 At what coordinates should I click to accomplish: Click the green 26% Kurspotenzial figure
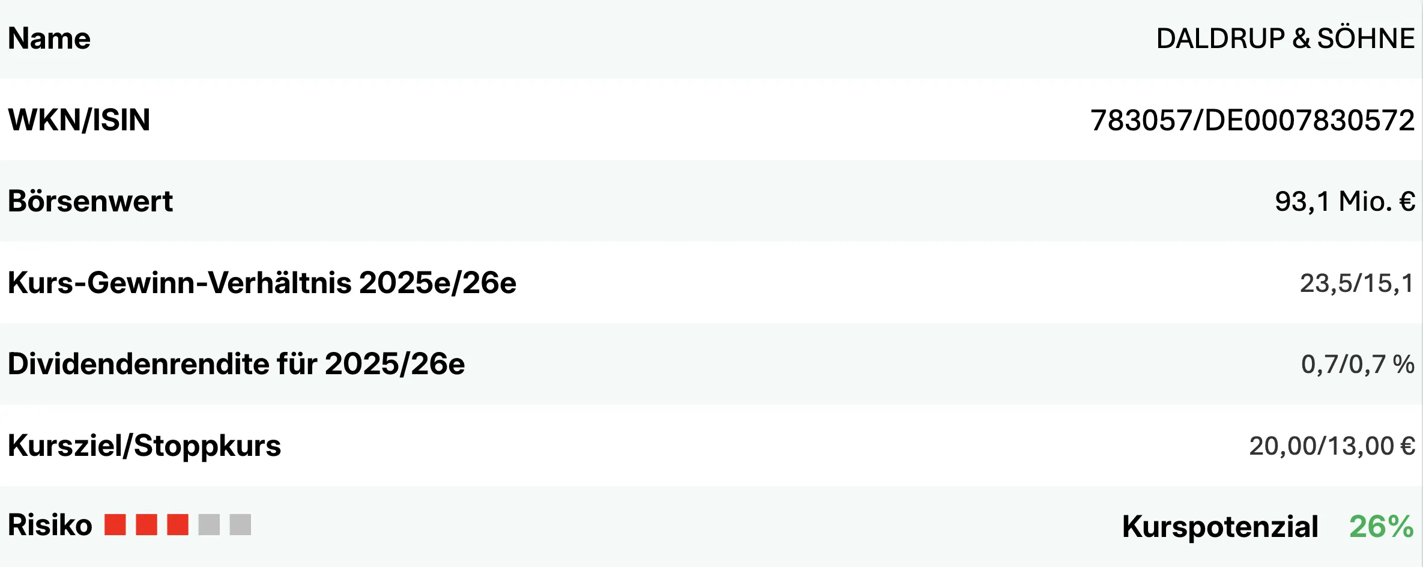(x=1381, y=527)
